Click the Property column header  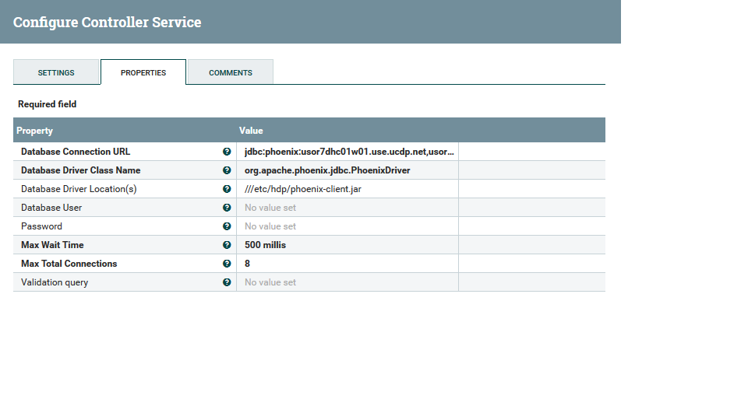(x=35, y=131)
